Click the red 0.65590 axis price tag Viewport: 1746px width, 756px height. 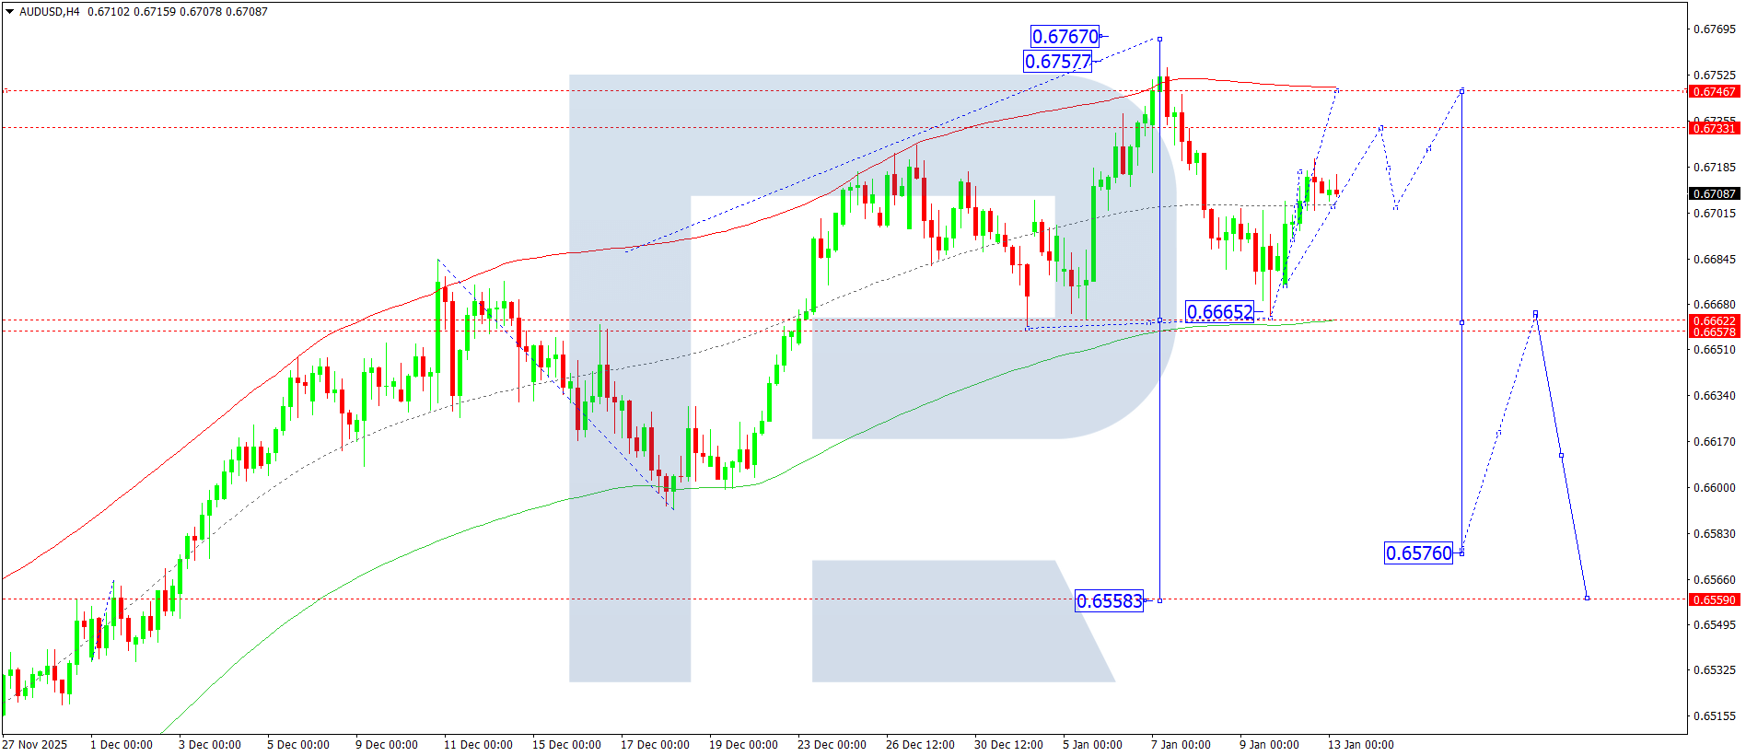point(1714,599)
